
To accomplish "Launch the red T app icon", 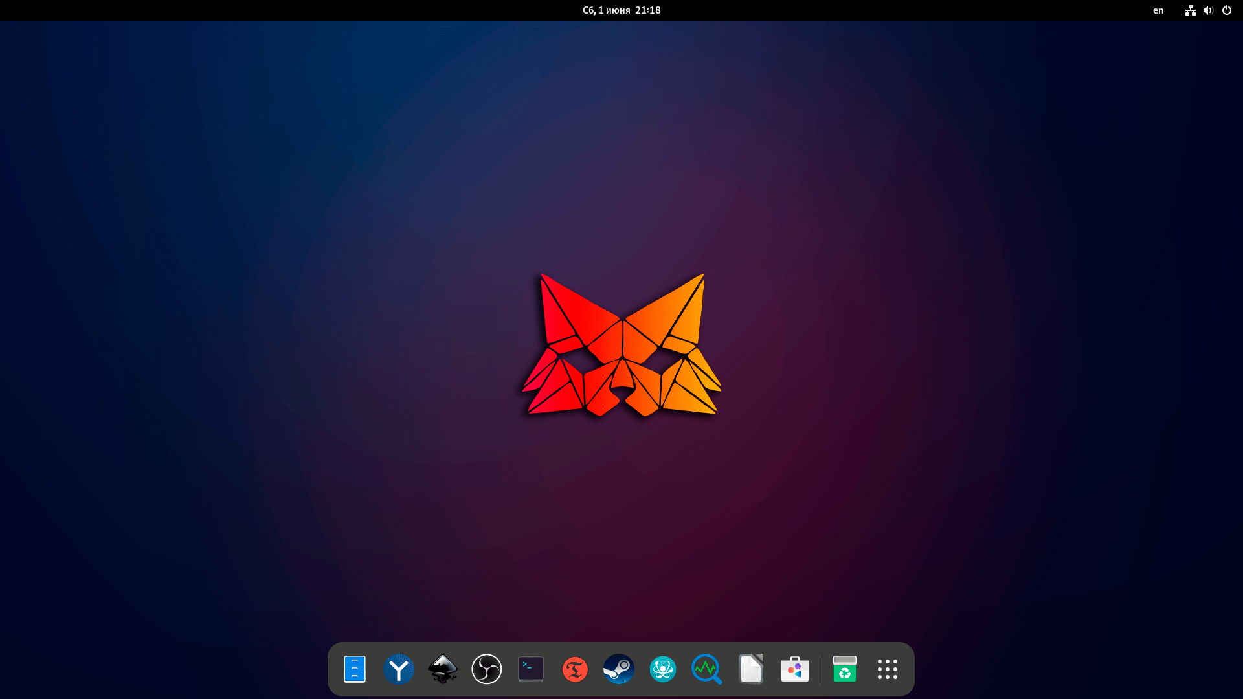I will [575, 669].
